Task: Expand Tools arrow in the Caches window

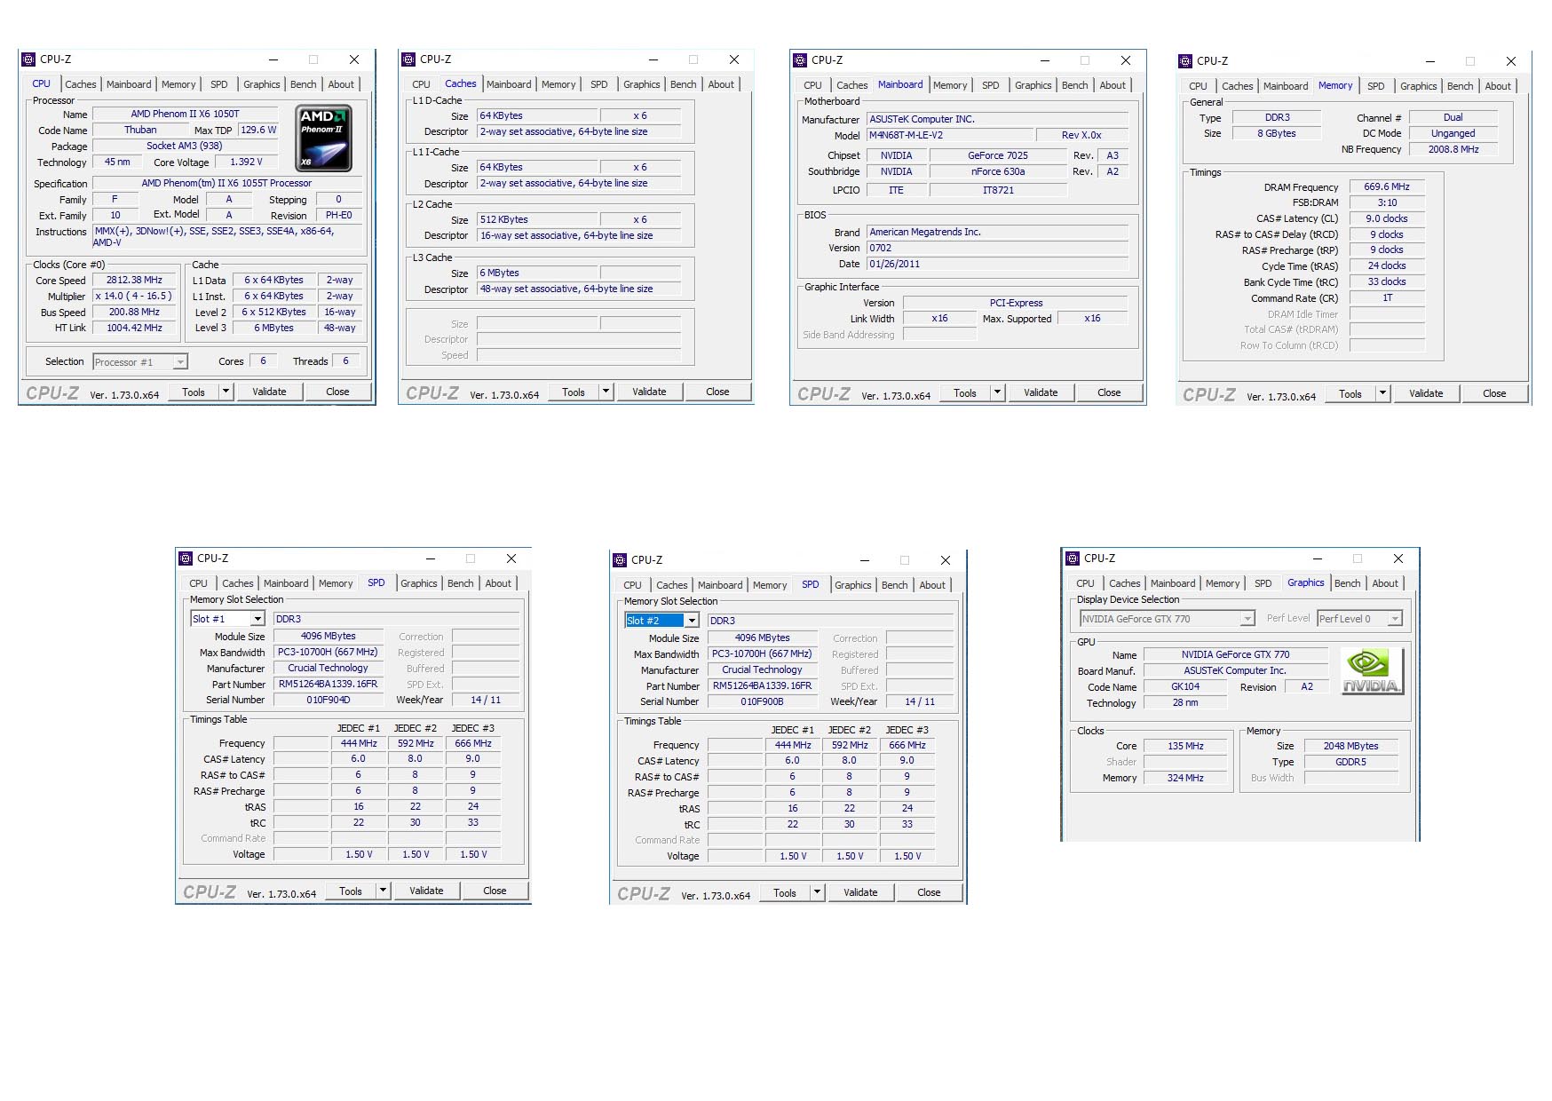Action: [x=606, y=392]
